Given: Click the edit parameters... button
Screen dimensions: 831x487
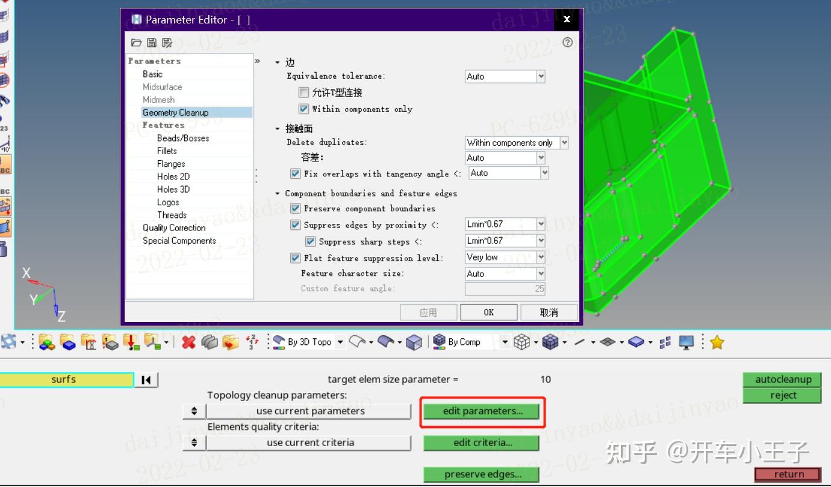Looking at the screenshot, I should pos(483,411).
